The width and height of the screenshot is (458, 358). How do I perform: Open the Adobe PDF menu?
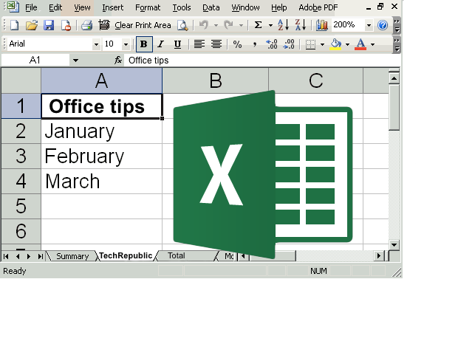pyautogui.click(x=318, y=7)
